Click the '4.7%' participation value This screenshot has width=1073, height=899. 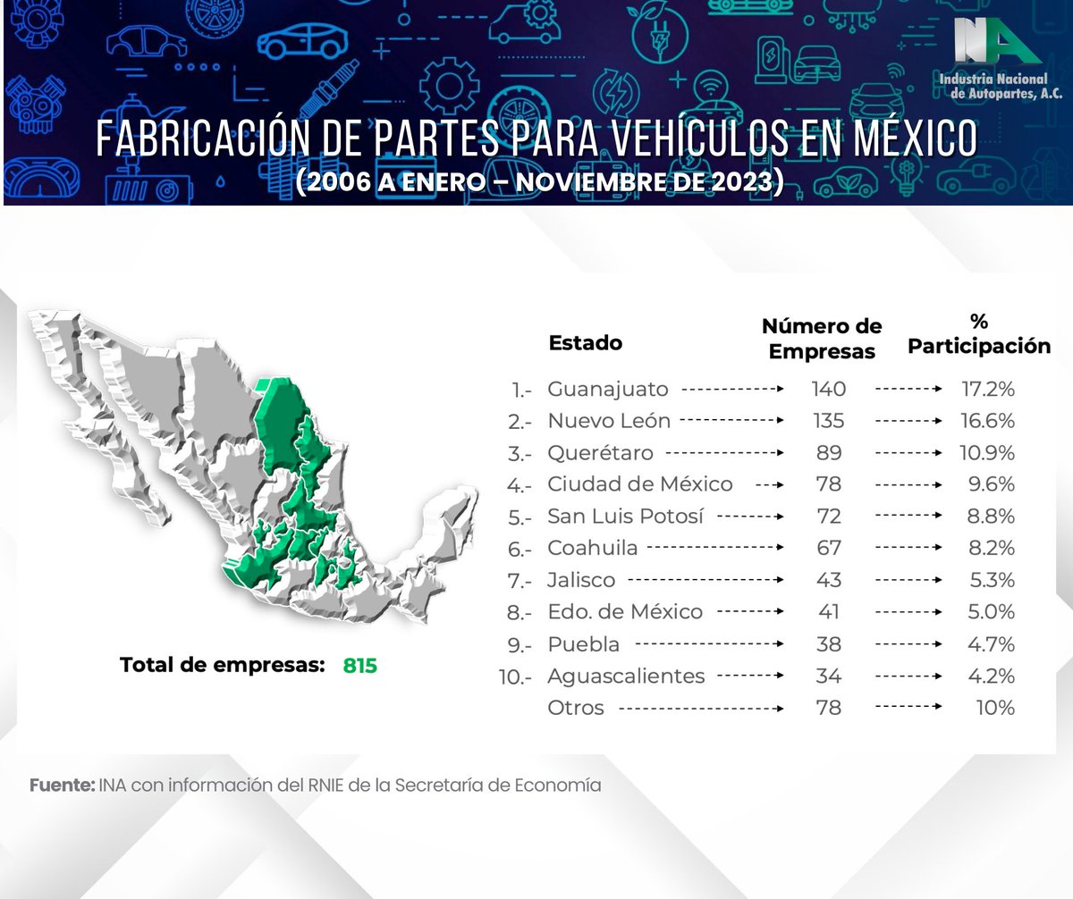(x=993, y=643)
